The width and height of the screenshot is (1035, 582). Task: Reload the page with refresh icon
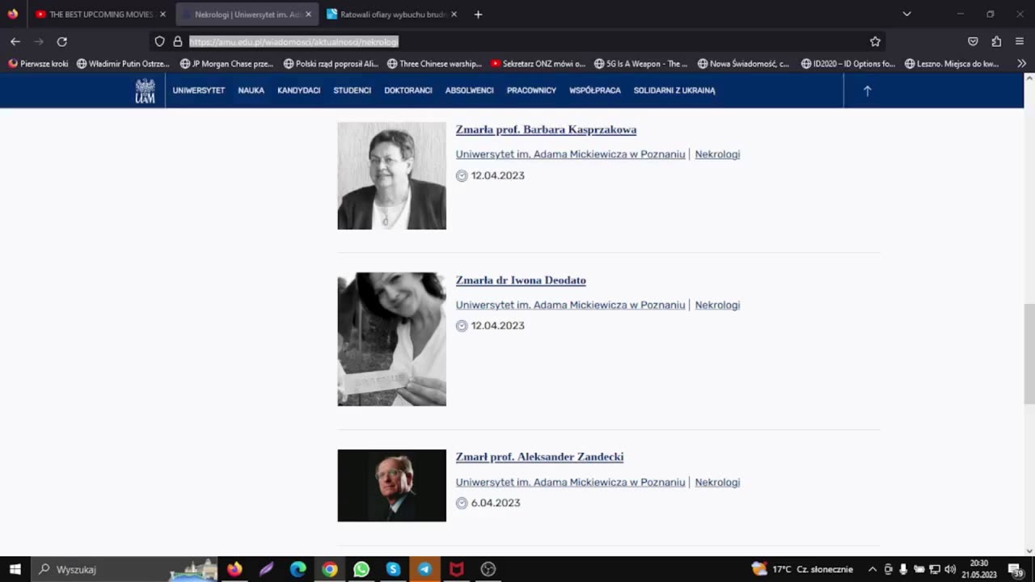click(x=61, y=41)
